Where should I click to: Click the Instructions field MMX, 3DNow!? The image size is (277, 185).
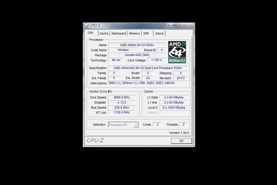(x=148, y=83)
